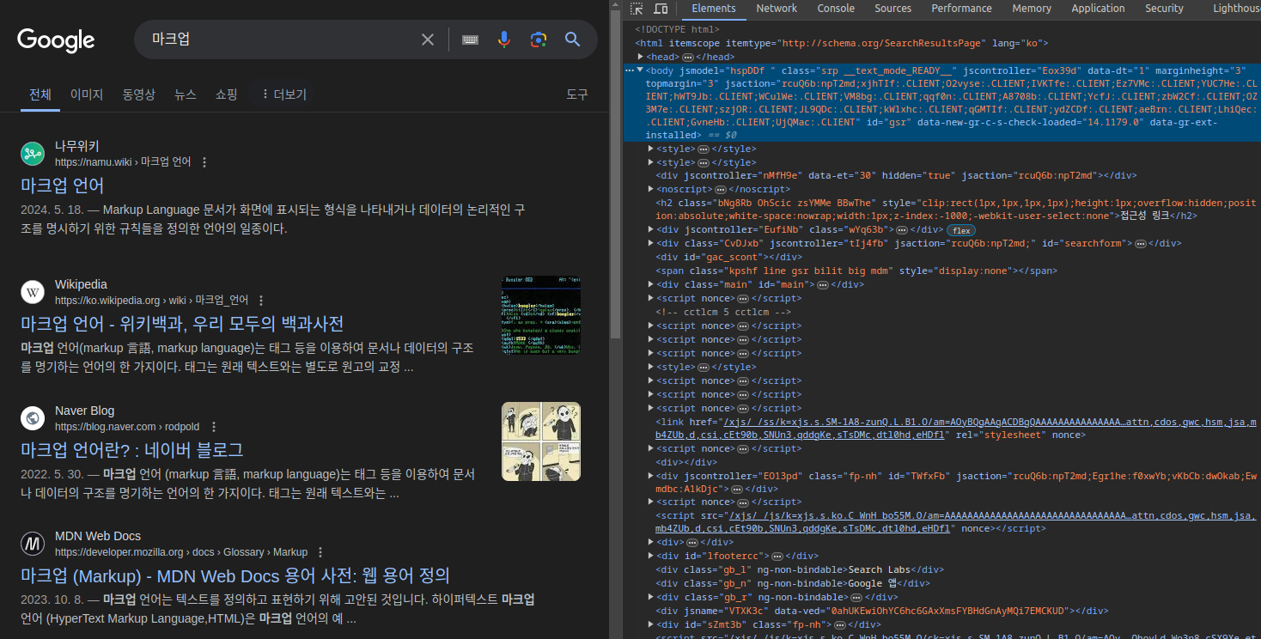1261x639 pixels.
Task: Expand the div with id lfootercc
Action: (x=651, y=556)
